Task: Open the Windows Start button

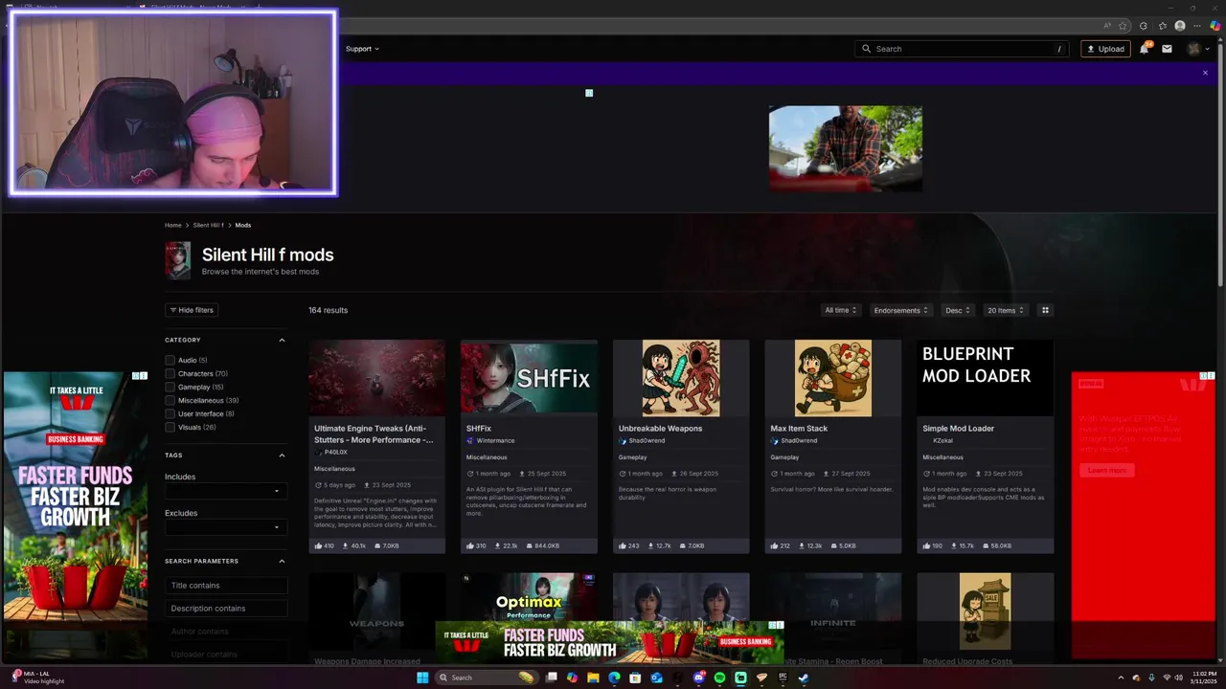Action: (x=422, y=678)
